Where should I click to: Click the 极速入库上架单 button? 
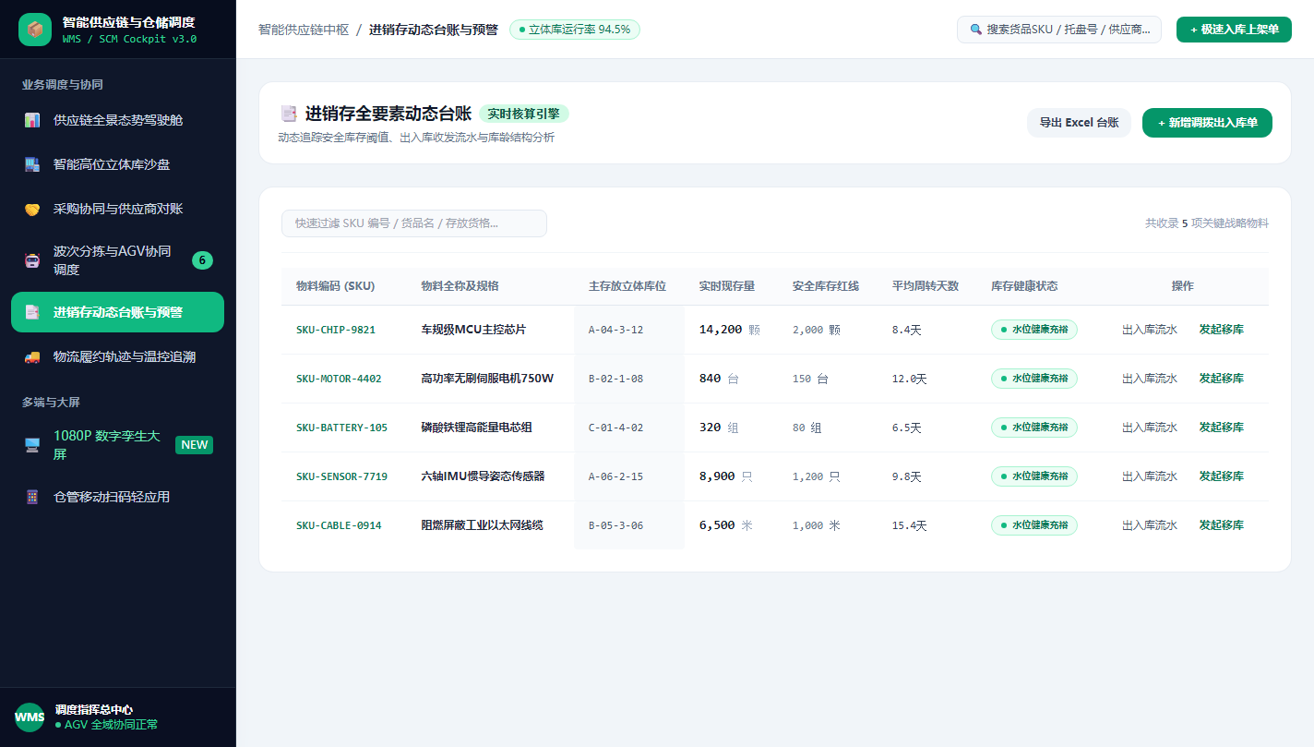[1234, 30]
